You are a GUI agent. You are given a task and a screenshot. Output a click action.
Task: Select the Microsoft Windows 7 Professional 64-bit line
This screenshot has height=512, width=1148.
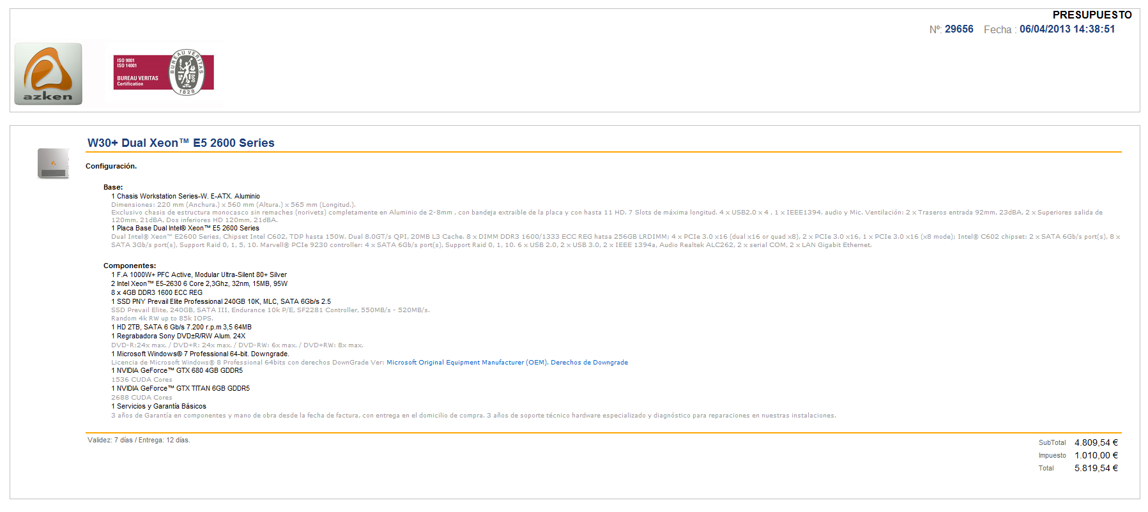(x=200, y=354)
